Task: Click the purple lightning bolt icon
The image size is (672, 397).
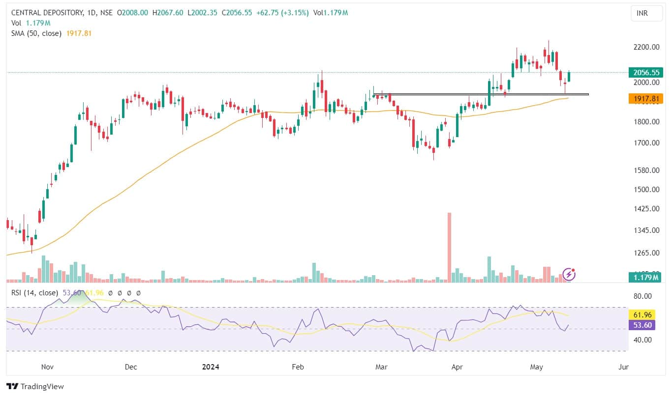Action: (x=569, y=274)
